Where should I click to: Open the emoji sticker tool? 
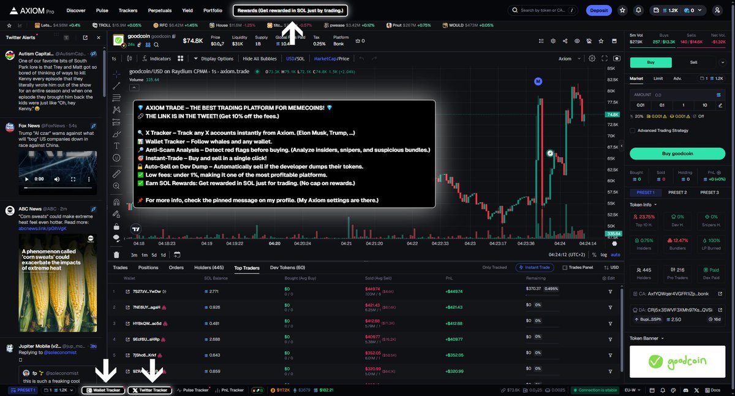coord(117,158)
